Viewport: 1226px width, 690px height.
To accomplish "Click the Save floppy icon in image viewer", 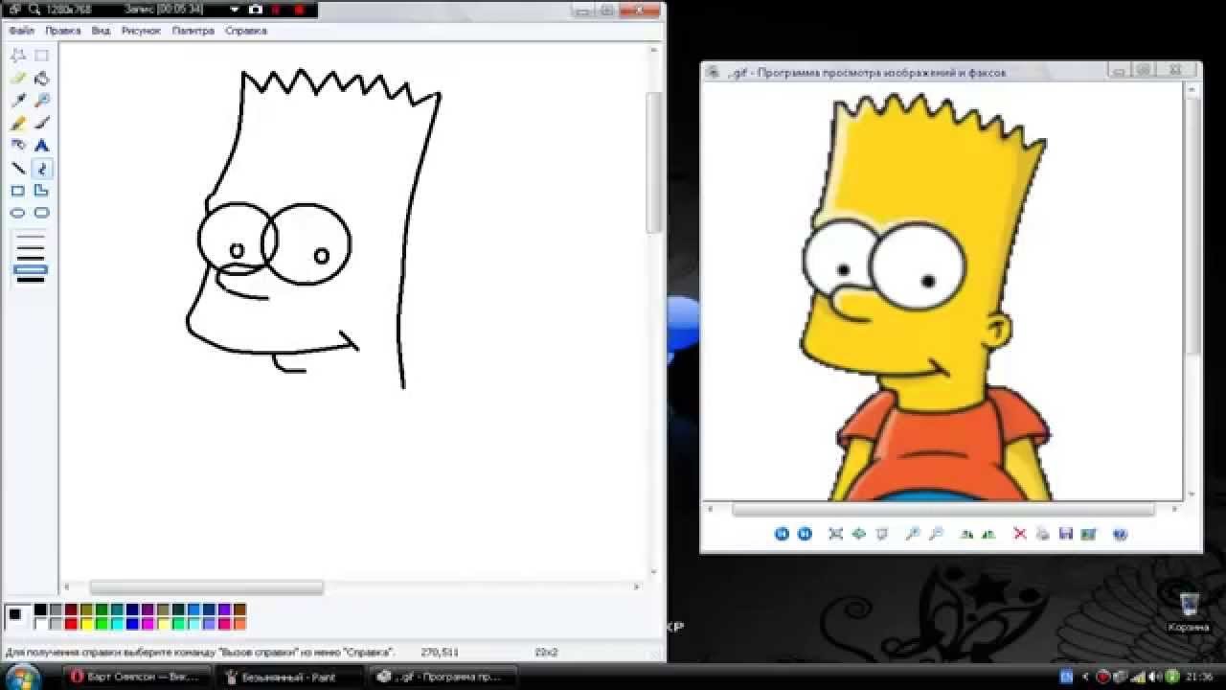I will (1065, 534).
